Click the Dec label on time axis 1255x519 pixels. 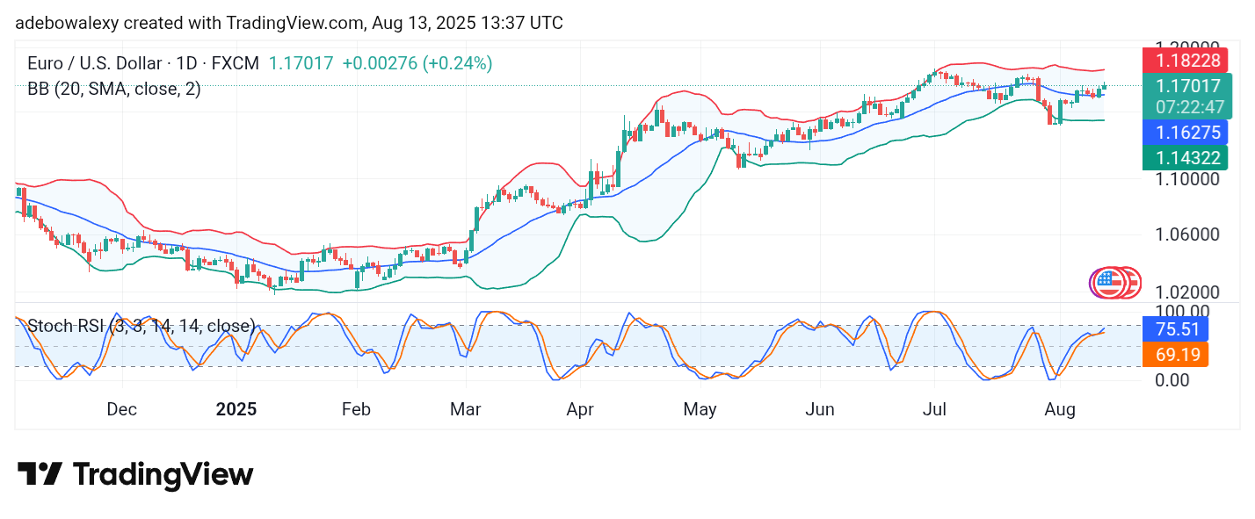click(121, 409)
